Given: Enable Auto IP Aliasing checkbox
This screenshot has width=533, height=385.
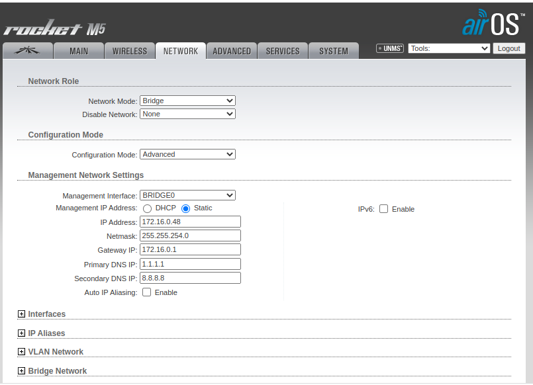Looking at the screenshot, I should [x=147, y=292].
